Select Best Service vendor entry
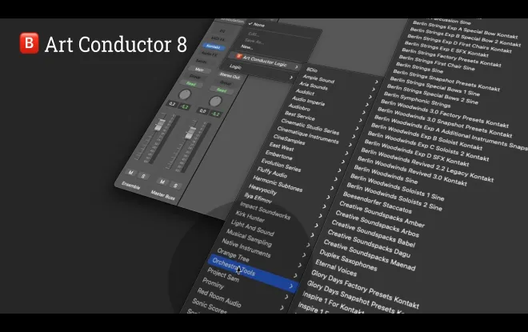This screenshot has height=332, width=528. pyautogui.click(x=300, y=116)
